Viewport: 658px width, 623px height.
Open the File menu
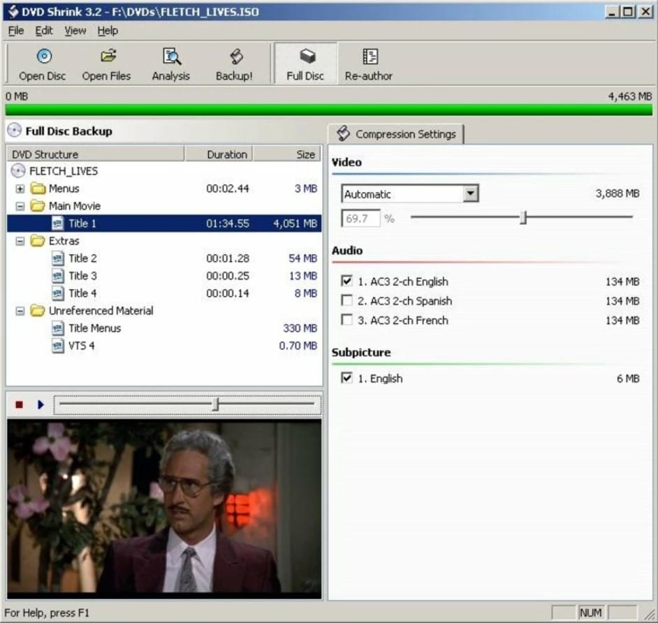pyautogui.click(x=16, y=31)
